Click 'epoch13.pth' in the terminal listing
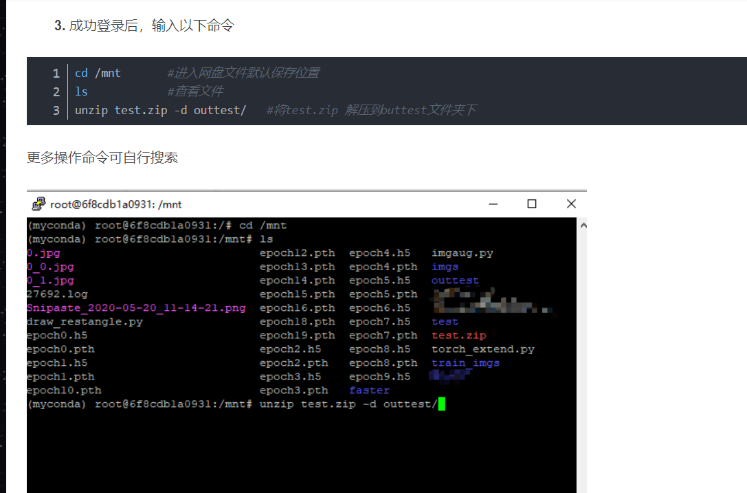 pyautogui.click(x=298, y=267)
